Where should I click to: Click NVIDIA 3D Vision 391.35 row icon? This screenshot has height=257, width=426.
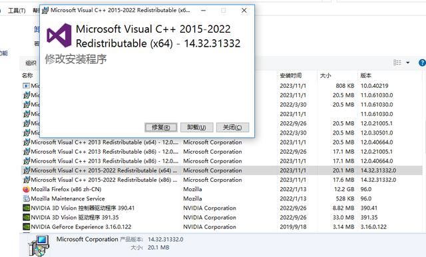(x=26, y=217)
